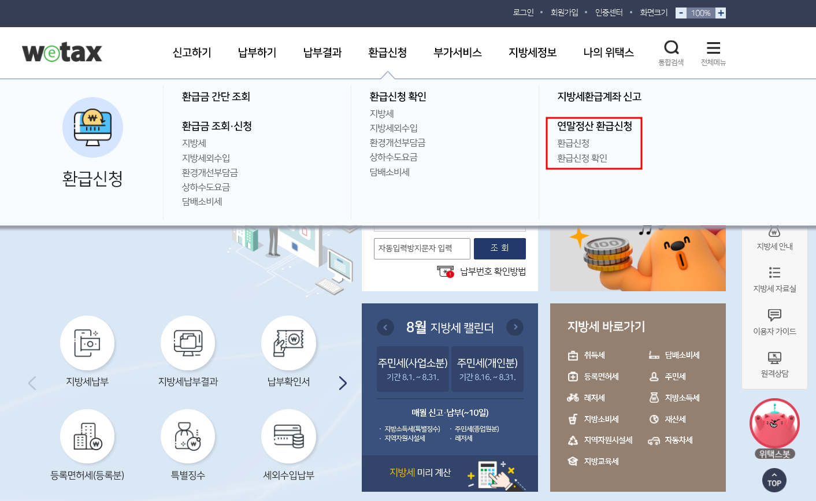Image resolution: width=816 pixels, height=501 pixels.
Task: Click the 지방세납부 round icon
Action: 87,343
